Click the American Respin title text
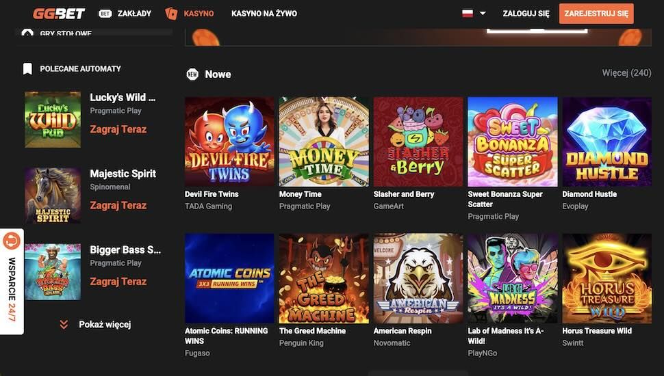 point(403,331)
